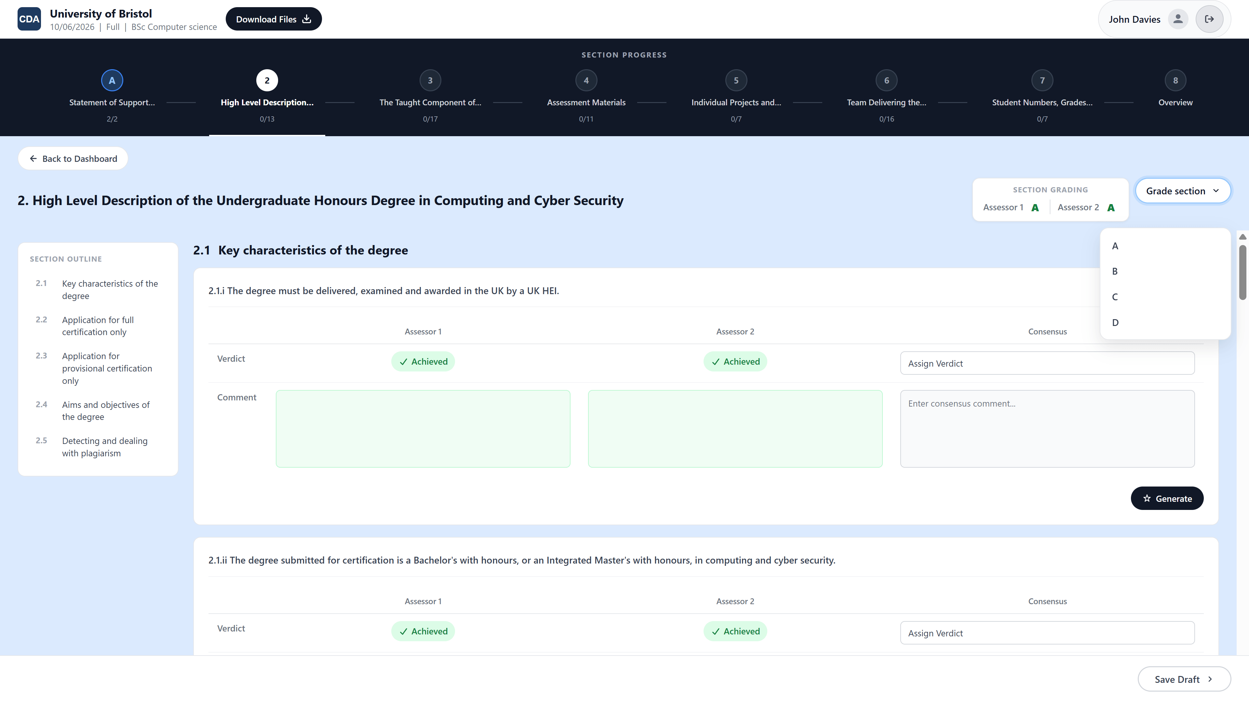Click Assessor 1 grade A in Section Grading
This screenshot has width=1249, height=702.
pos(1035,208)
